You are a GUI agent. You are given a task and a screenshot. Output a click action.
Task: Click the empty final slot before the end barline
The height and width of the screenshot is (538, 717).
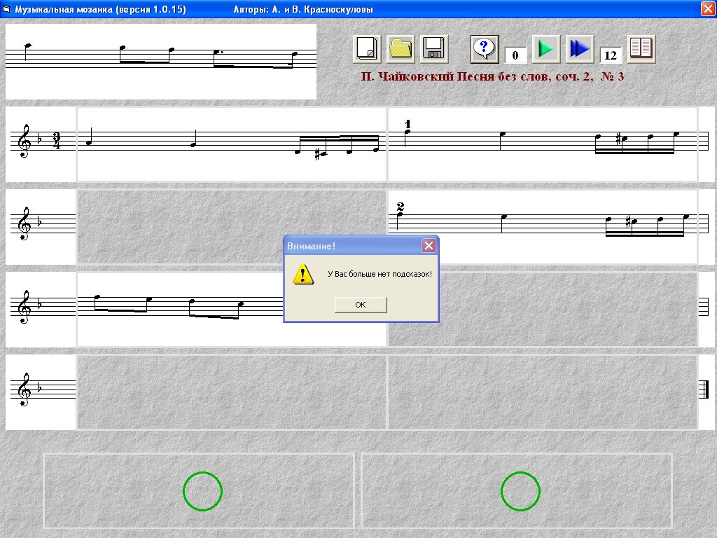(x=543, y=392)
